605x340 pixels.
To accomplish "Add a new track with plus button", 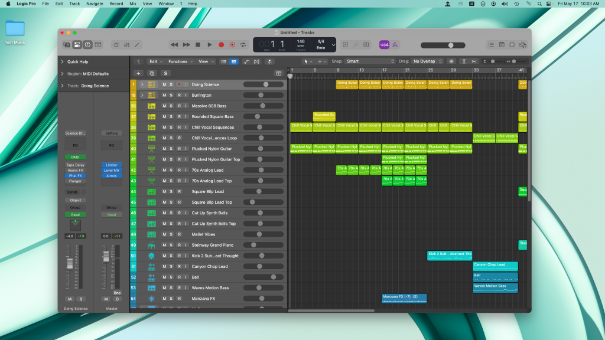I will coord(138,73).
